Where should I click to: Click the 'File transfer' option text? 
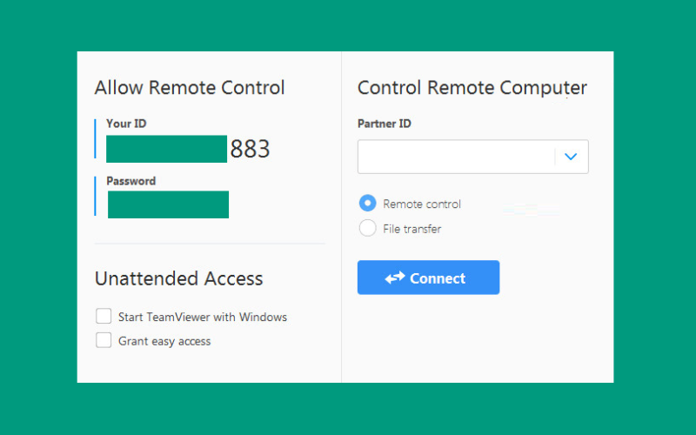(x=412, y=229)
